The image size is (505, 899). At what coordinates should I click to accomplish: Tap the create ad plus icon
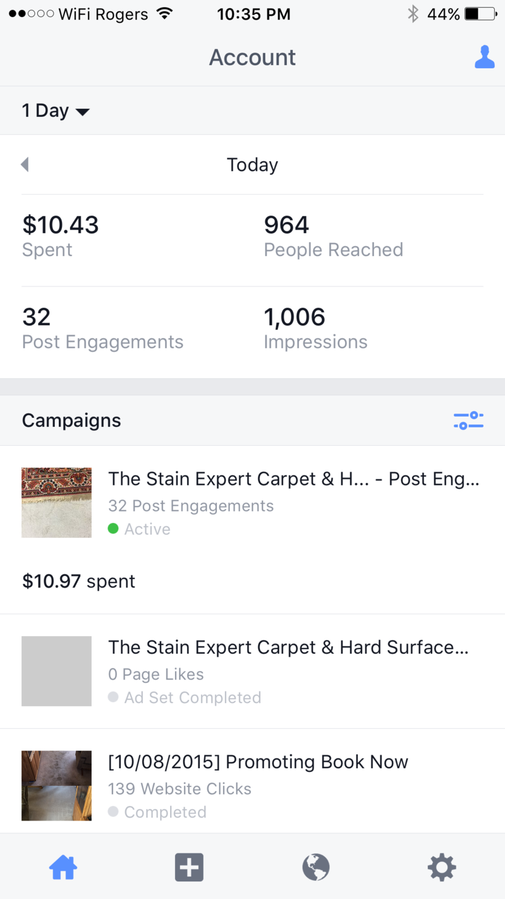(189, 867)
